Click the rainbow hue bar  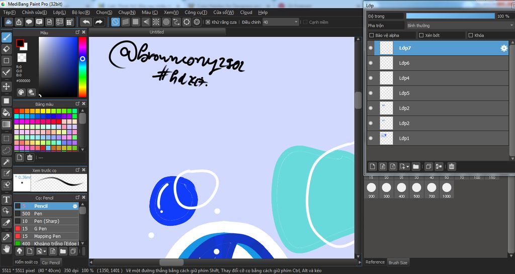click(x=82, y=67)
